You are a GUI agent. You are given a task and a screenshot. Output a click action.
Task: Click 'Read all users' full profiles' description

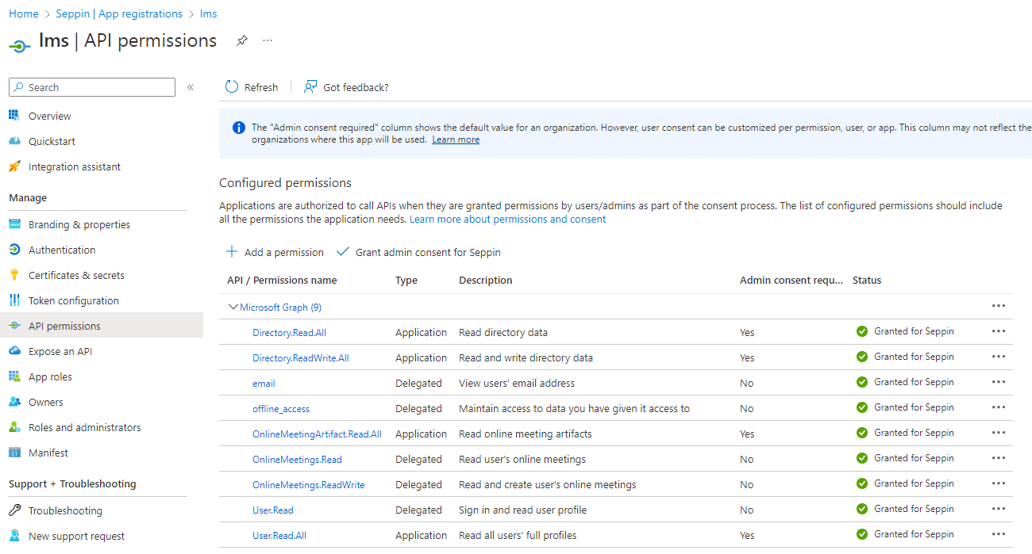pos(518,535)
